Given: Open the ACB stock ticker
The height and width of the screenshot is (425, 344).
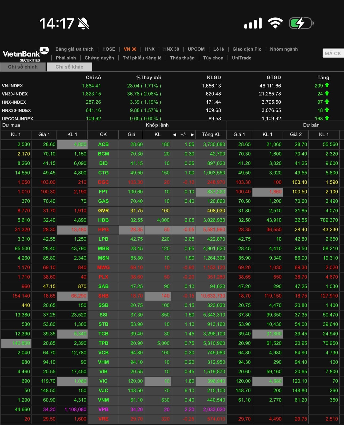Looking at the screenshot, I should (x=103, y=144).
